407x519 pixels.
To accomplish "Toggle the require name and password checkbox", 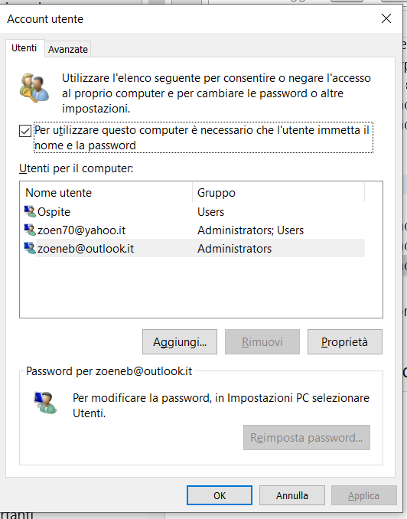I will coord(25,131).
